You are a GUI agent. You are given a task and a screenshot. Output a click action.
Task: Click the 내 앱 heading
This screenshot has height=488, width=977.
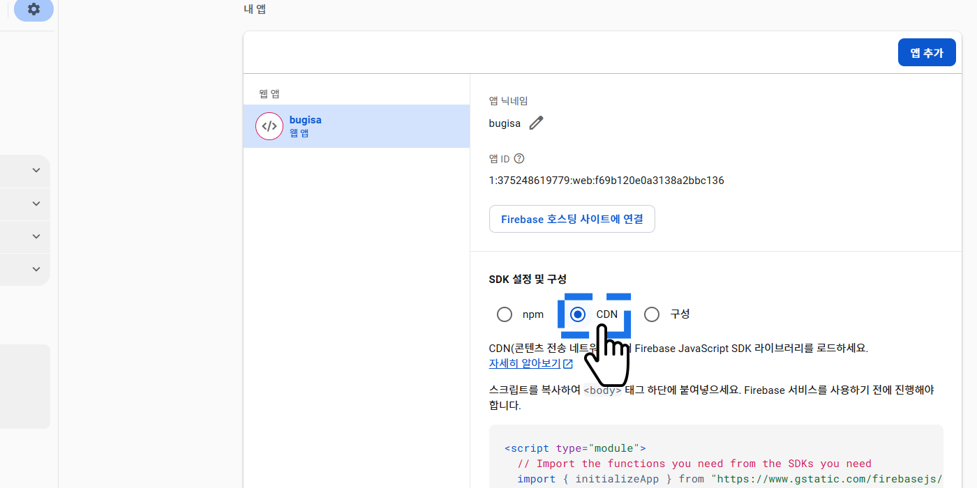255,9
